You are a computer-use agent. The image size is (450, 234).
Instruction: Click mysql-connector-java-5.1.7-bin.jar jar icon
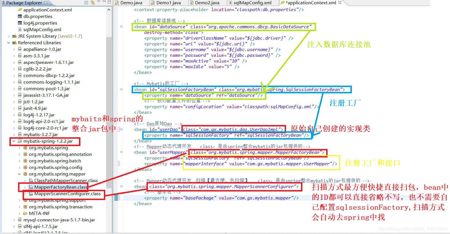click(20, 220)
